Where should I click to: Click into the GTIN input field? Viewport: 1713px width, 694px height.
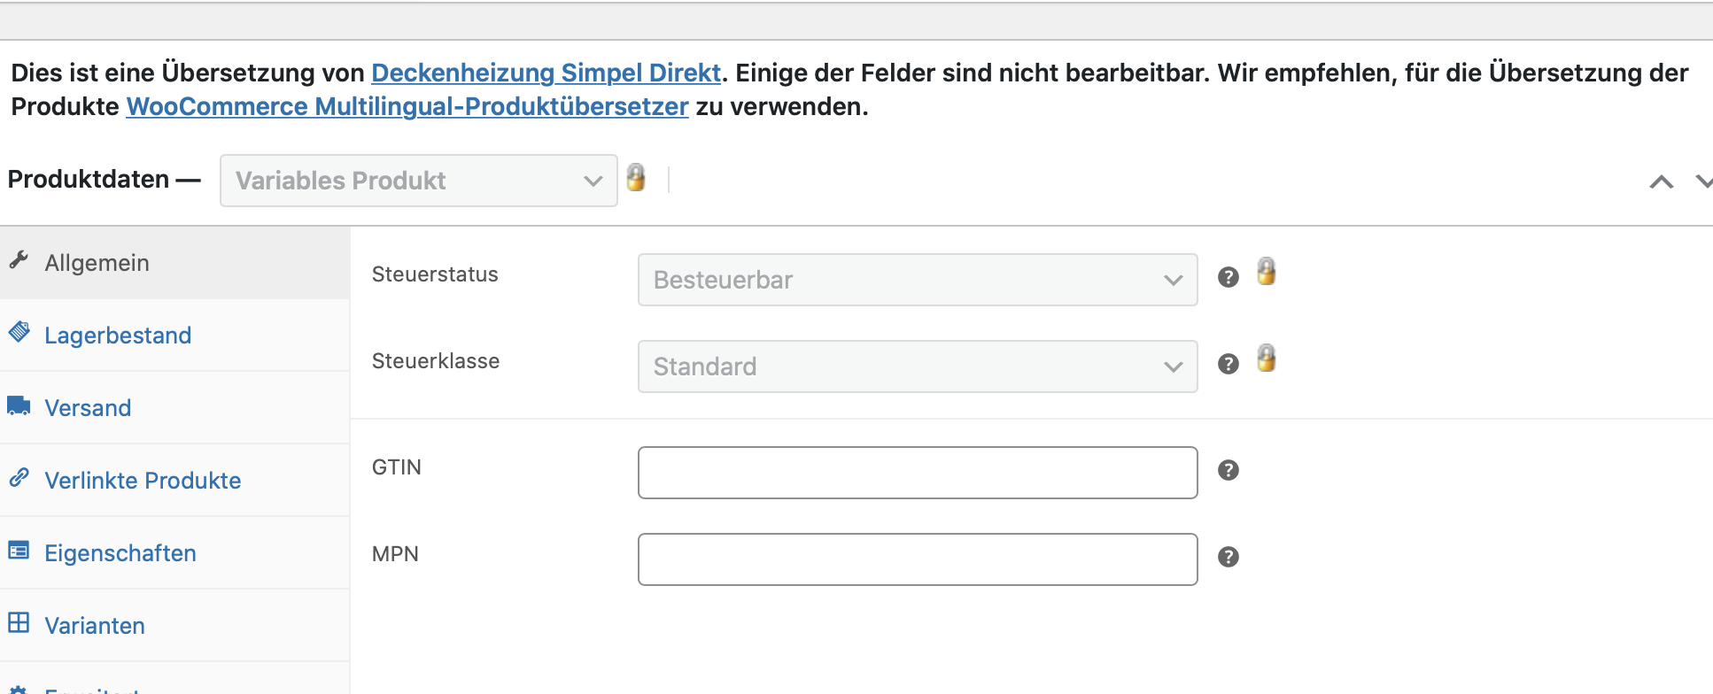click(x=917, y=473)
